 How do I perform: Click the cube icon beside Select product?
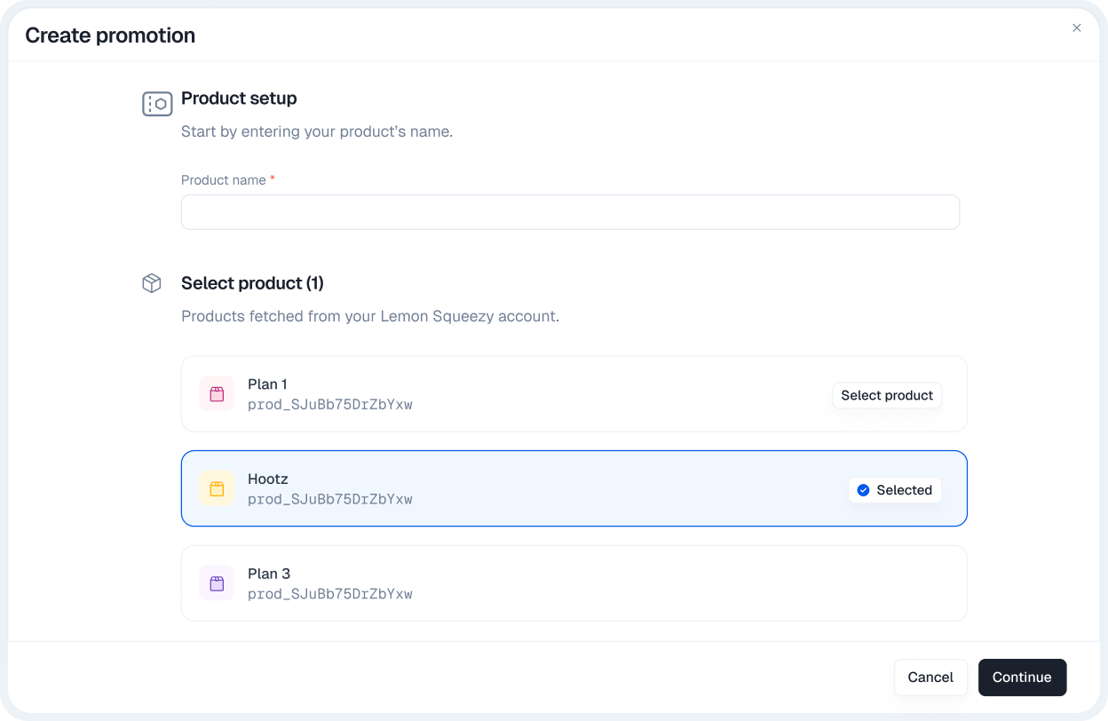click(152, 283)
